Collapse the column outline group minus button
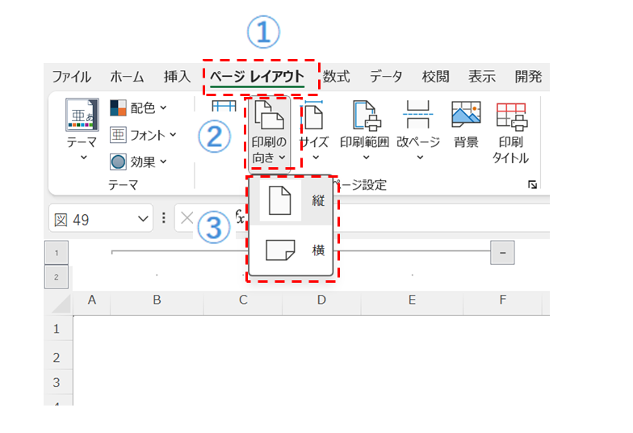 coord(502,253)
